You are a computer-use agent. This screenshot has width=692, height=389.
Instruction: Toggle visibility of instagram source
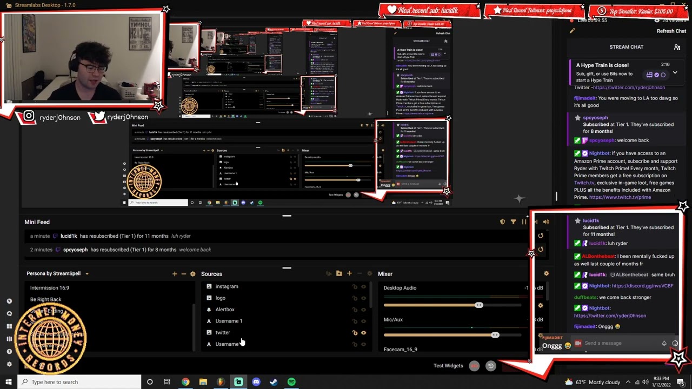(363, 287)
